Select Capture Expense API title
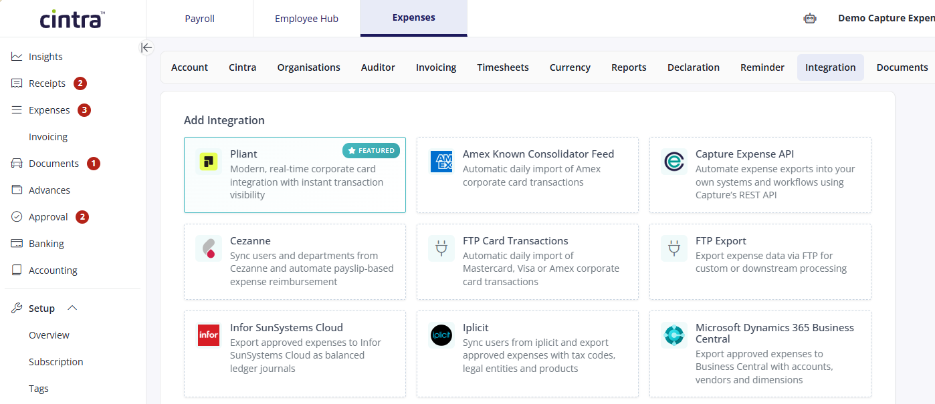This screenshot has width=935, height=404. tap(745, 154)
